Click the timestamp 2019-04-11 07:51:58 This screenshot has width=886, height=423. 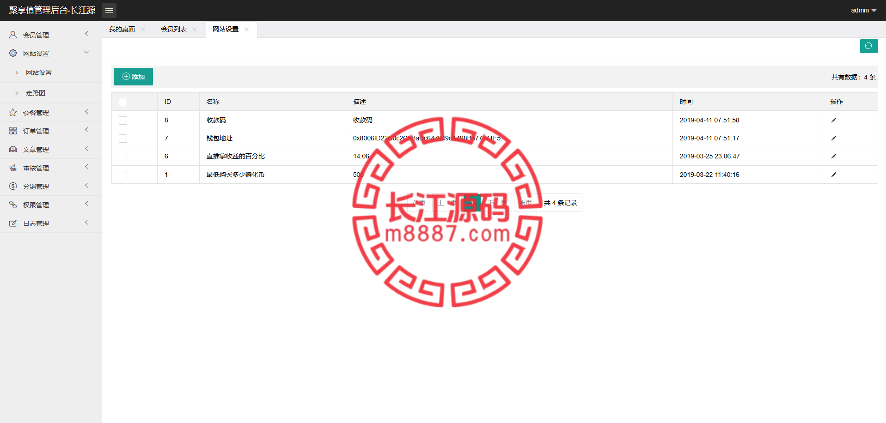(709, 120)
